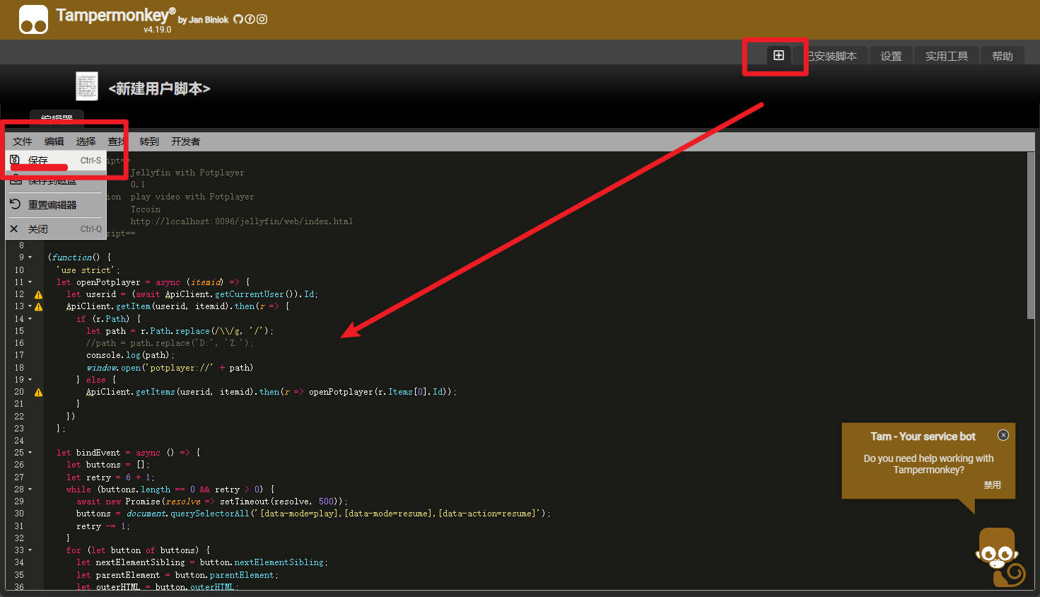Image resolution: width=1040 pixels, height=597 pixels.
Task: Click the '<新建用户脚本>' title
Action: coord(159,88)
